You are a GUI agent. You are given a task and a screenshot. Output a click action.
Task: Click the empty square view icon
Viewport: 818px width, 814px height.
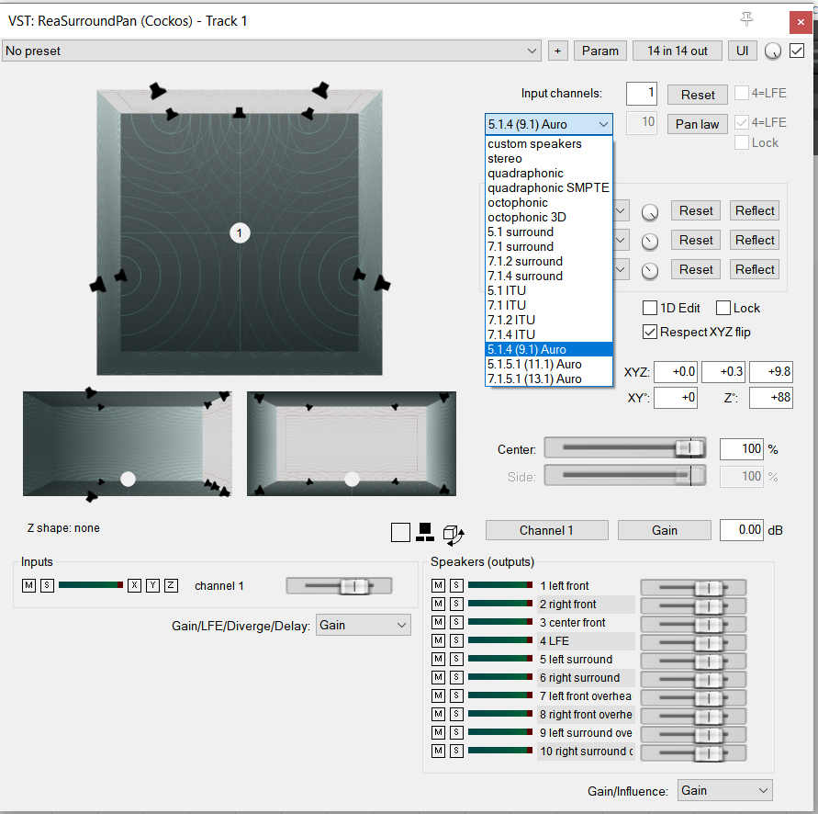[400, 532]
